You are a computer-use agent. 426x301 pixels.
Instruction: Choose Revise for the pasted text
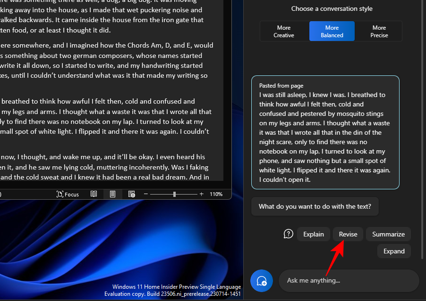(348, 234)
